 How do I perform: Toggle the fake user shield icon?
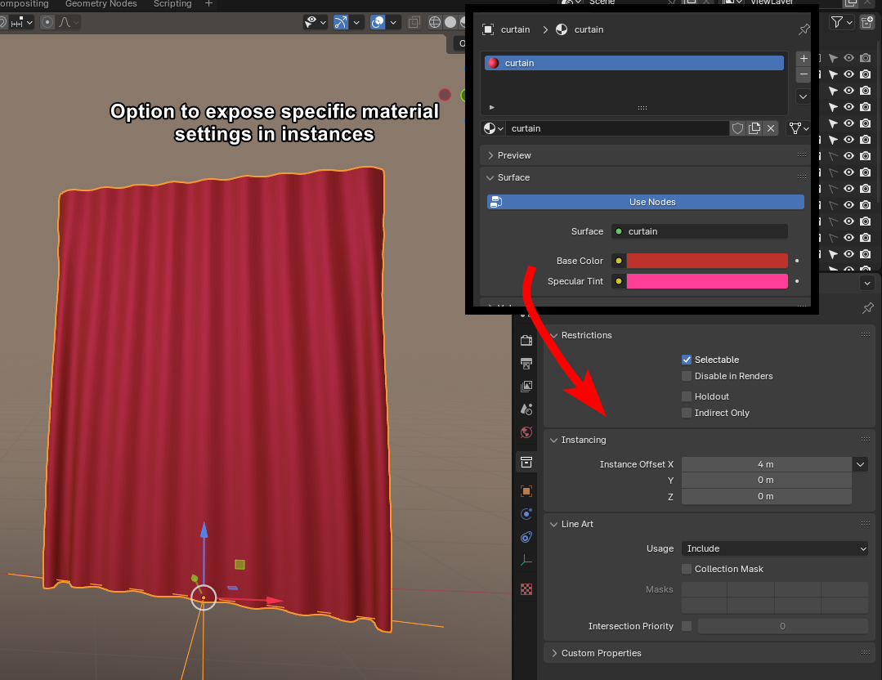(x=738, y=128)
